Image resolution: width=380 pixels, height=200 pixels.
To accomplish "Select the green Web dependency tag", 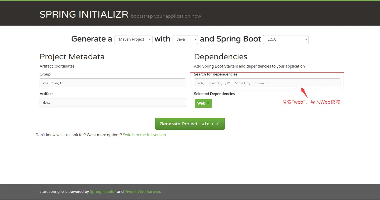I will click(201, 103).
